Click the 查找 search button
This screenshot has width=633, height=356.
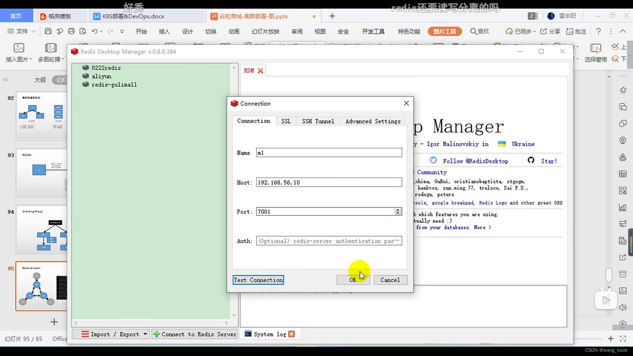click(480, 31)
